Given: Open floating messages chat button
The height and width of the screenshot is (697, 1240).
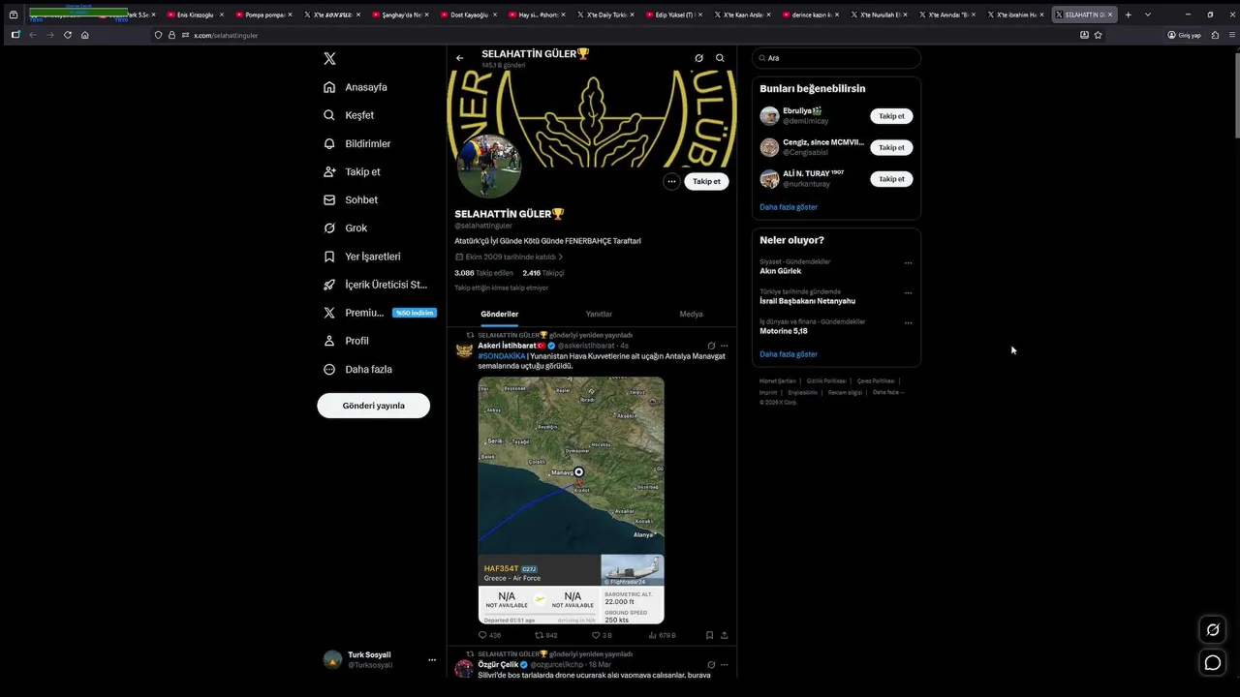Looking at the screenshot, I should click(x=1212, y=663).
